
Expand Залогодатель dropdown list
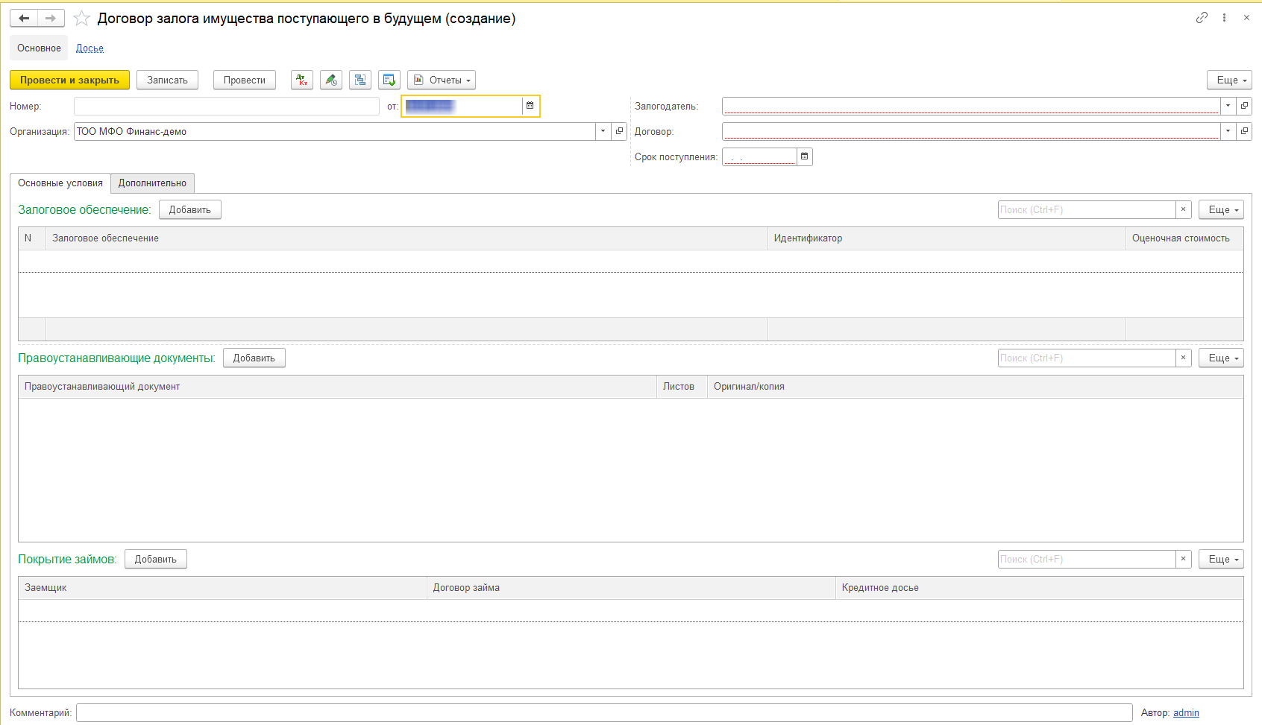pos(1228,106)
